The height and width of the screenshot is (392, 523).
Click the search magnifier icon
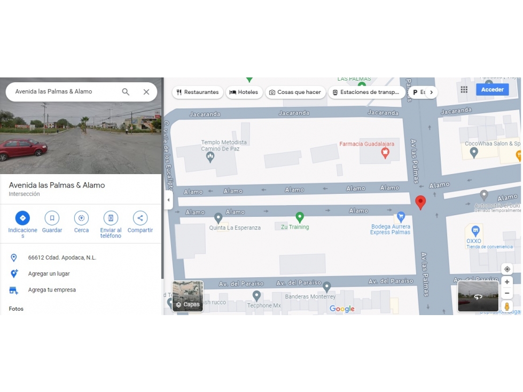(126, 92)
